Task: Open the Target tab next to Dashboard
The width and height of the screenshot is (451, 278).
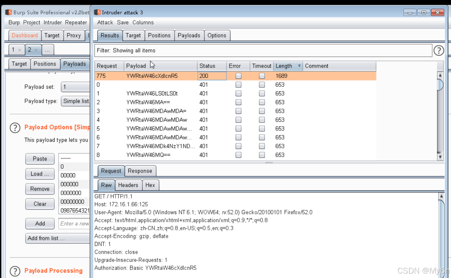Action: [x=52, y=35]
